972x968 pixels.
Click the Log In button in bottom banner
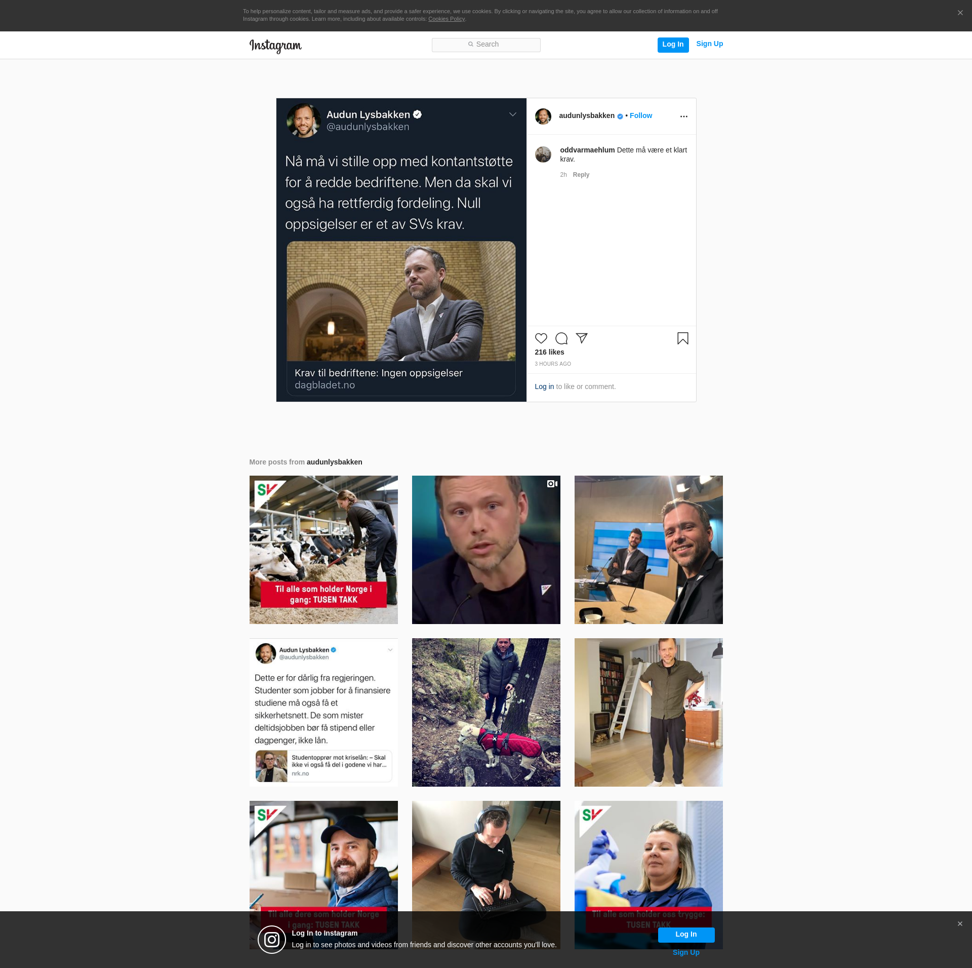coord(686,935)
